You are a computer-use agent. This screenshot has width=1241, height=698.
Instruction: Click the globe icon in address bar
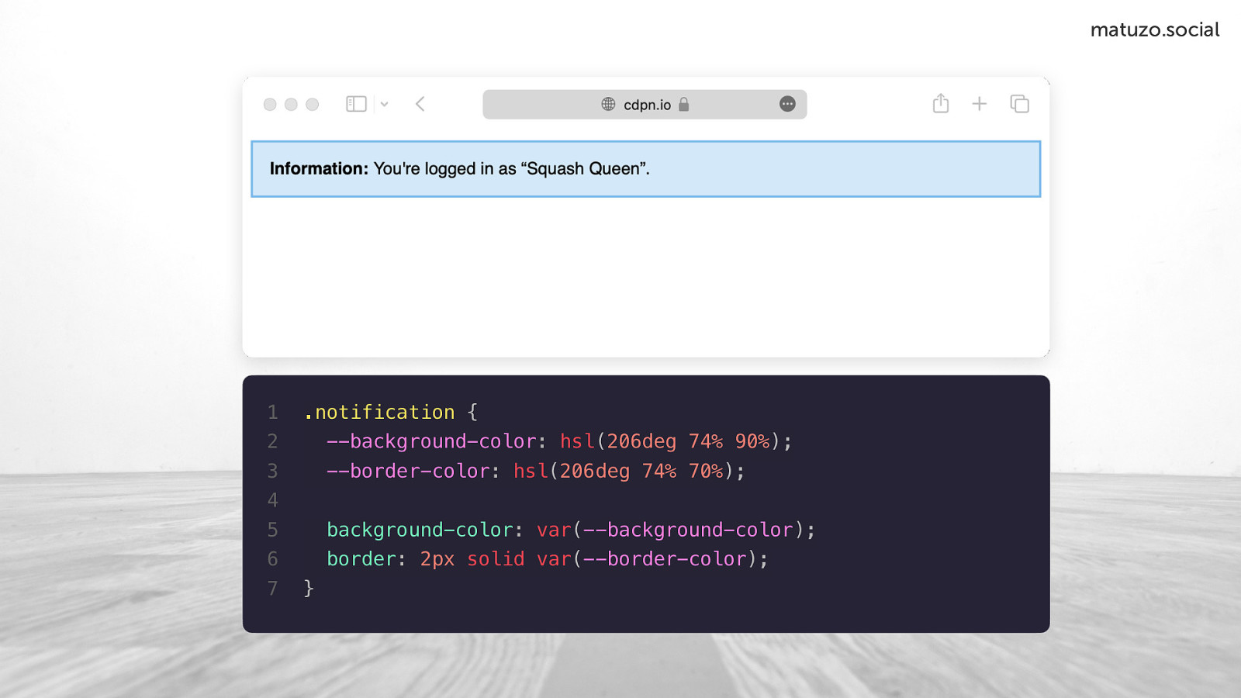point(608,104)
